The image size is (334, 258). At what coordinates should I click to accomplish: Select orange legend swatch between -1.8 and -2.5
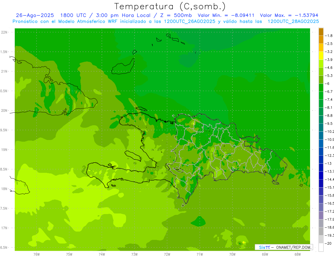[321, 40]
